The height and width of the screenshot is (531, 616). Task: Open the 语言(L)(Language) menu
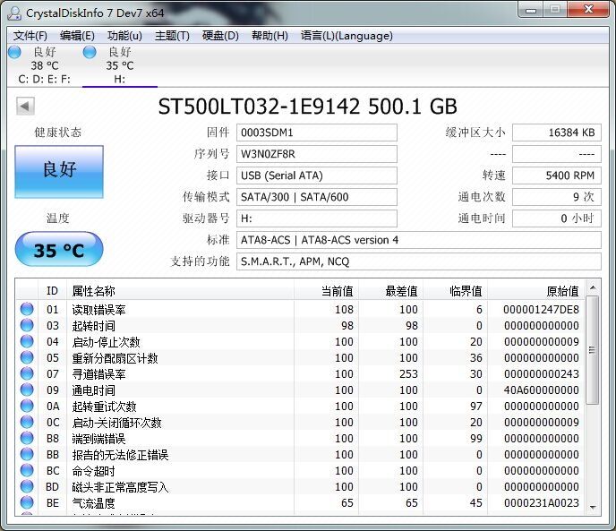(346, 36)
